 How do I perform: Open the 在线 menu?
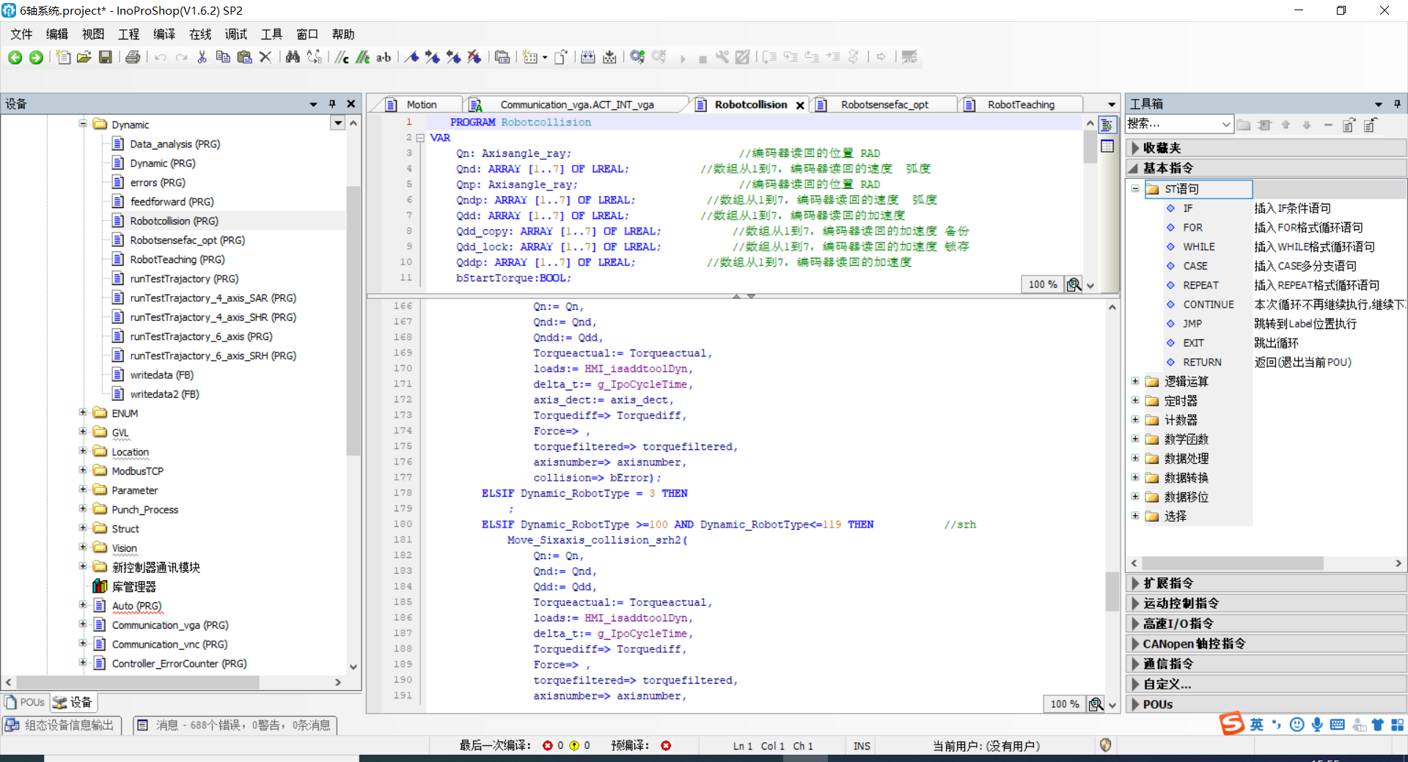tap(199, 34)
